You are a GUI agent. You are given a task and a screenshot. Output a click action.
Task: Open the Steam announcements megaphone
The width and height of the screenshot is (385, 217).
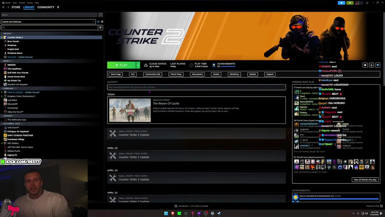[x=341, y=3]
